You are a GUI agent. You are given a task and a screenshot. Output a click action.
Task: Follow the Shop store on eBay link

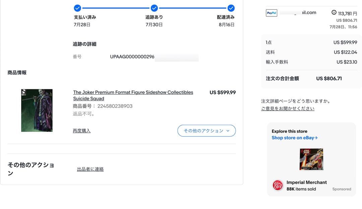(294, 138)
